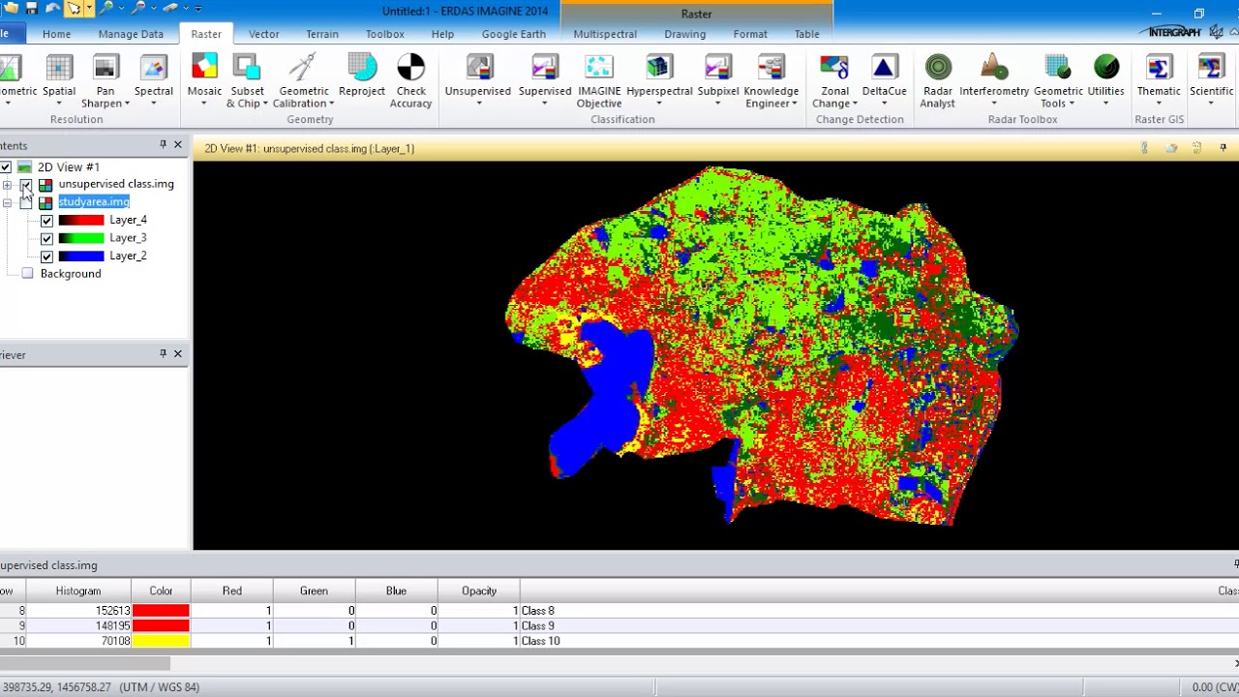This screenshot has width=1239, height=697.
Task: Collapse the studyarea.img tree node
Action: (7, 202)
